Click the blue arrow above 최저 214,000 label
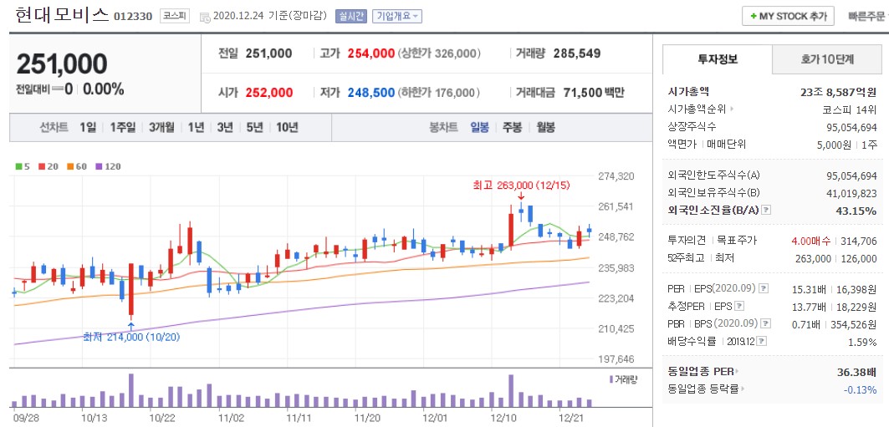This screenshot has height=427, width=889. 131,326
